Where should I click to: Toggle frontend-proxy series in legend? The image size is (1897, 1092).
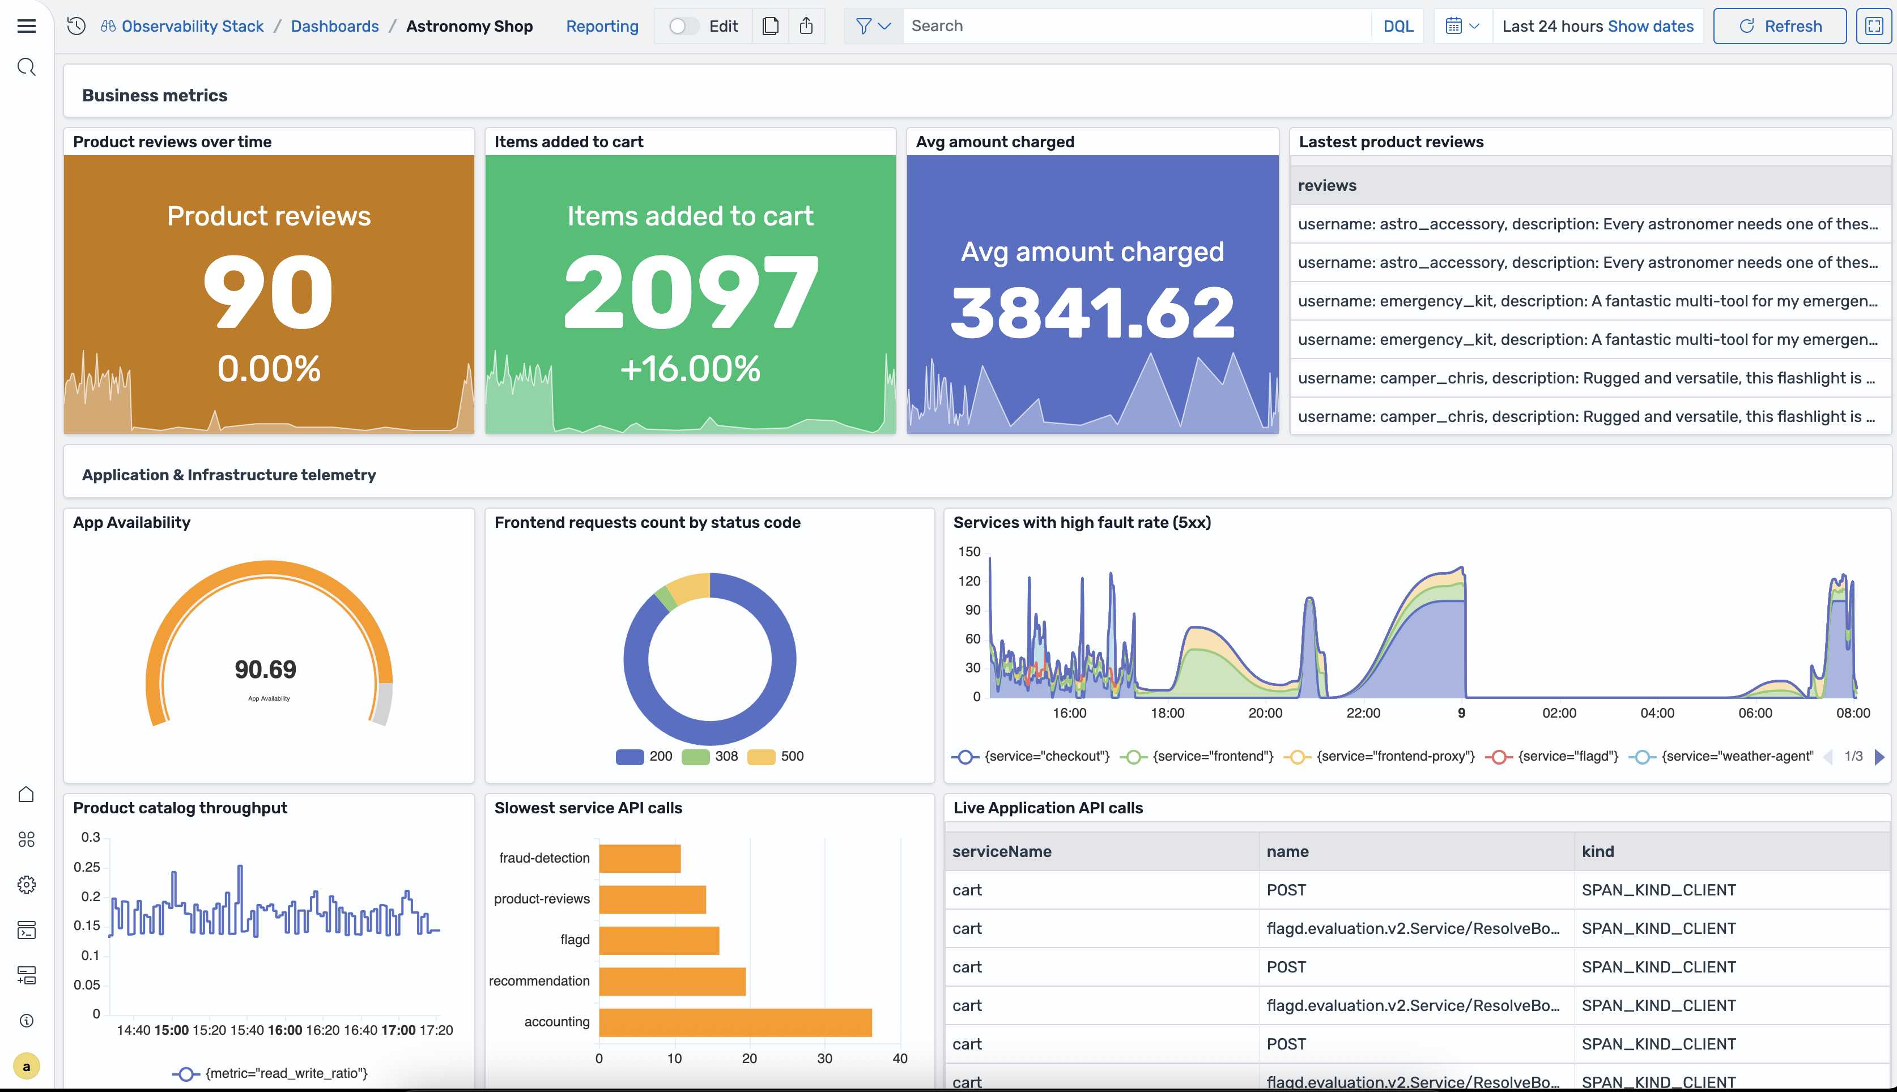click(1380, 756)
